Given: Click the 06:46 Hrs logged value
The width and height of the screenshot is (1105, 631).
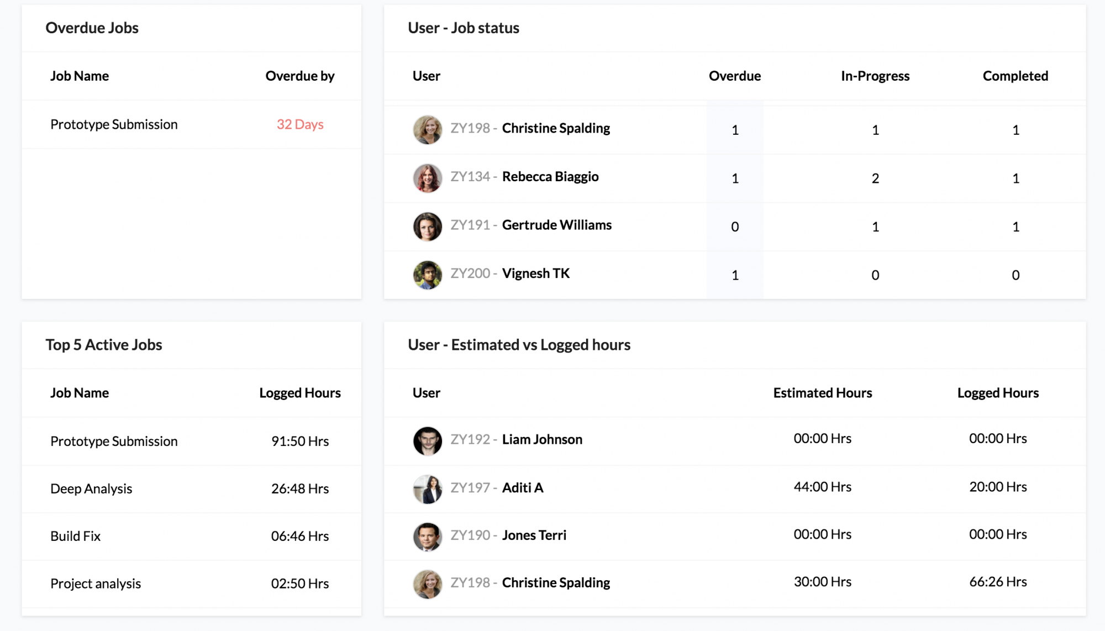Looking at the screenshot, I should coord(300,536).
